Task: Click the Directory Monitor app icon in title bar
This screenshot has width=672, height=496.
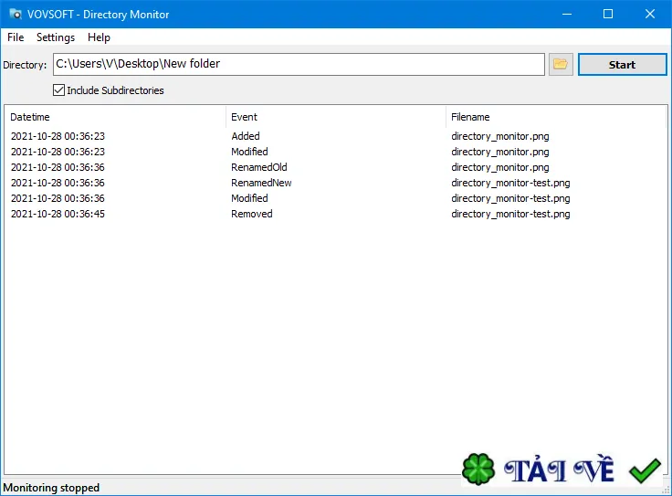Action: 16,14
